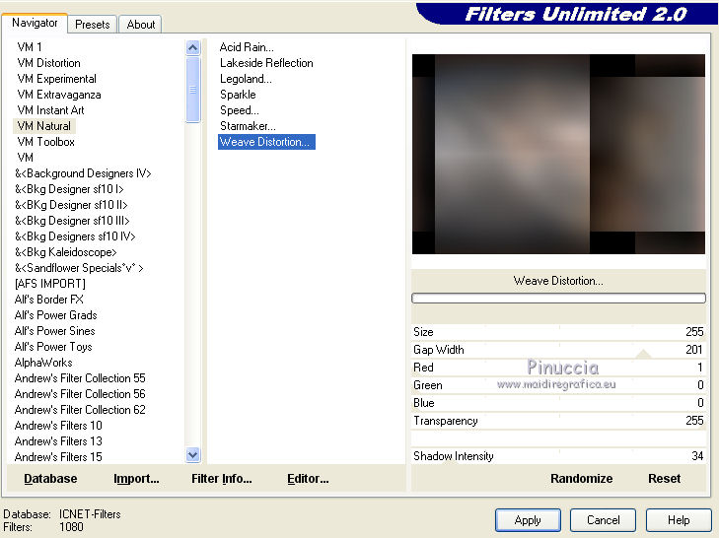This screenshot has height=538, width=719.
Task: Open the About tab
Action: 141,25
